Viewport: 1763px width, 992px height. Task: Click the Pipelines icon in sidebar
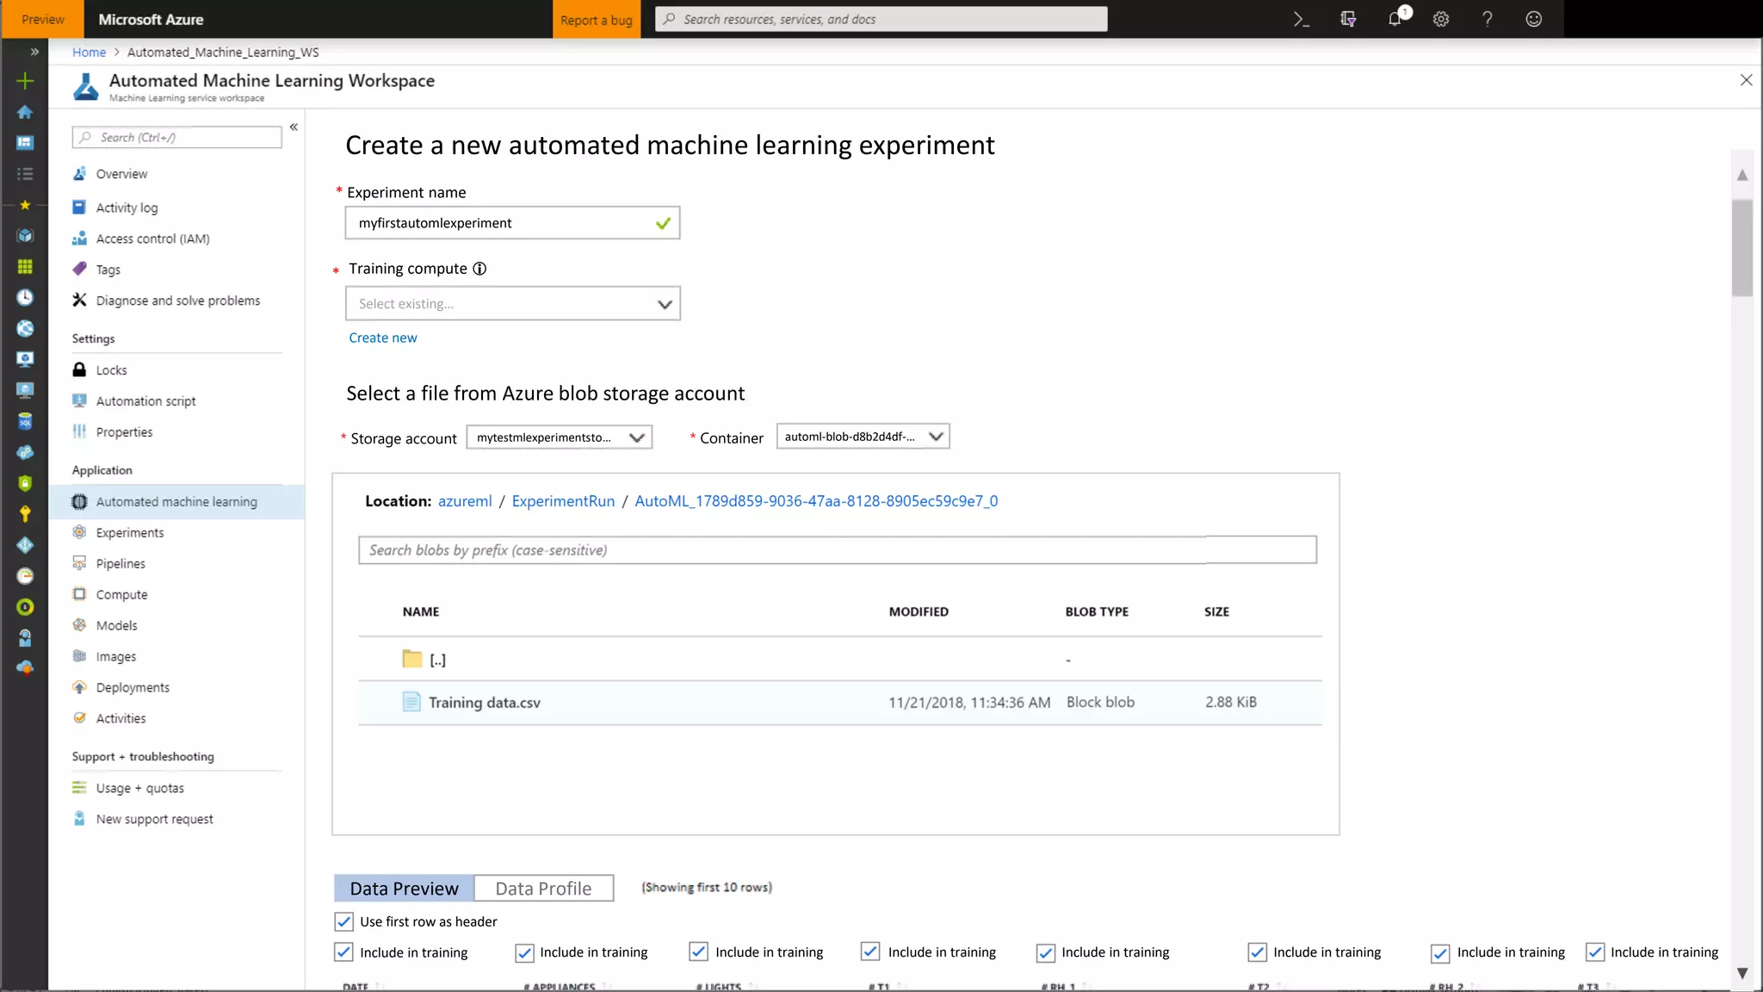[x=79, y=563]
